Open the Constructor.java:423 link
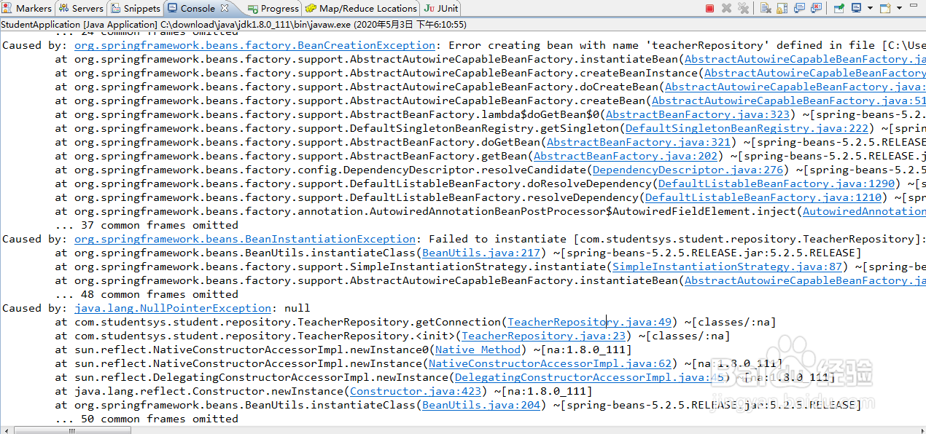Image resolution: width=926 pixels, height=434 pixels. pyautogui.click(x=416, y=391)
